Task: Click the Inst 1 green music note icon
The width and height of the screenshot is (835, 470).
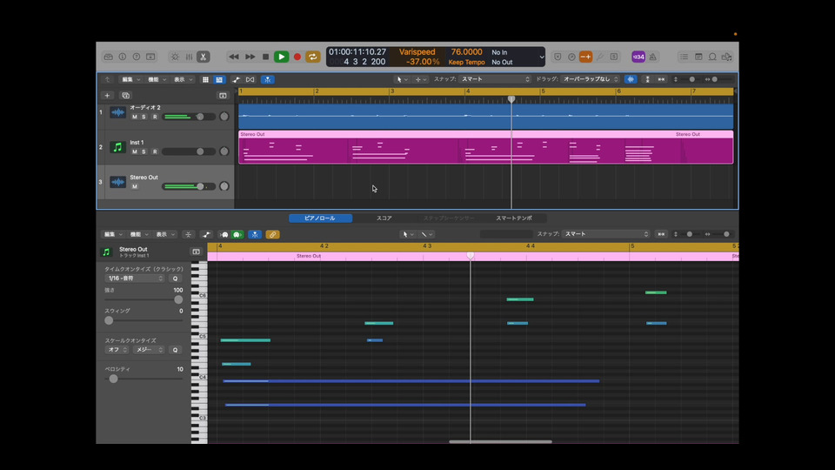Action: [117, 147]
